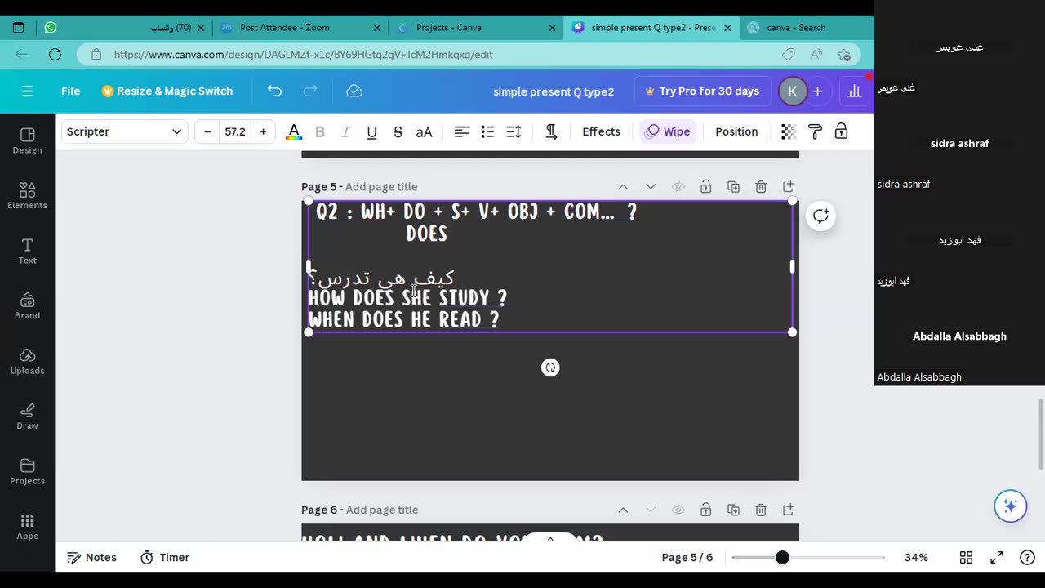Screen dimensions: 1045x588
Task: Toggle bold formatting
Action: point(320,131)
